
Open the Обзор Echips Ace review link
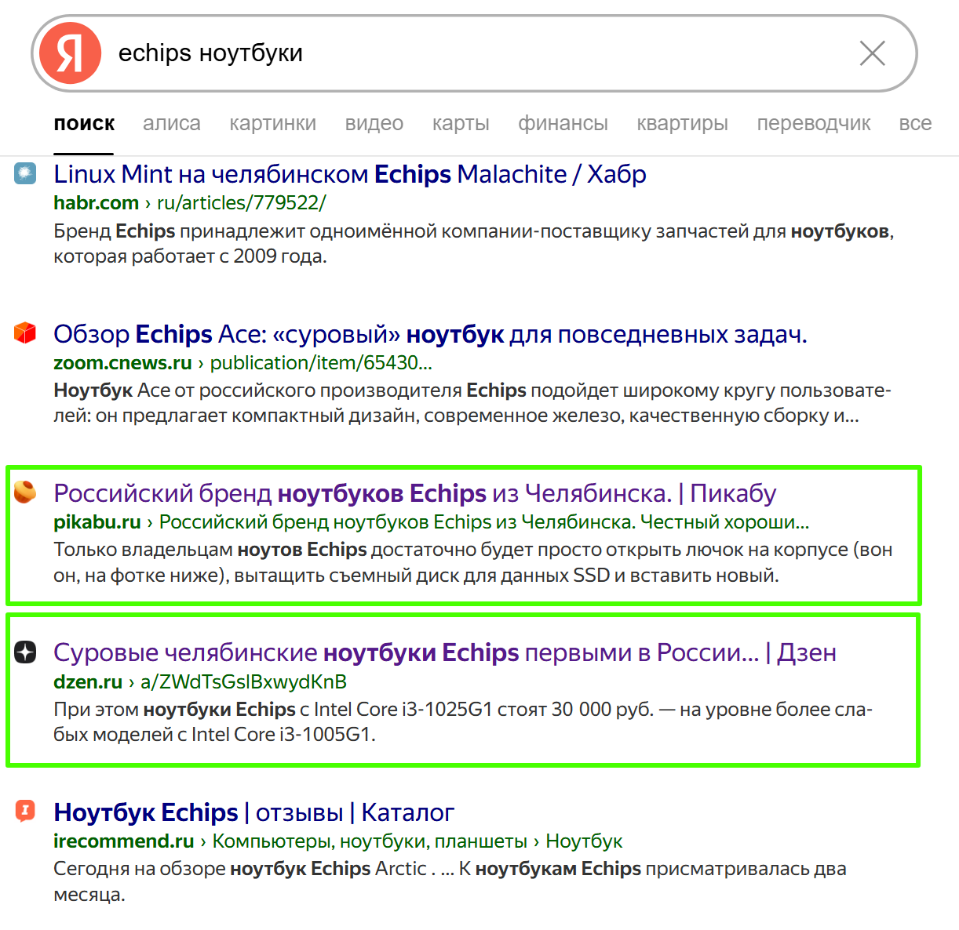(x=429, y=334)
